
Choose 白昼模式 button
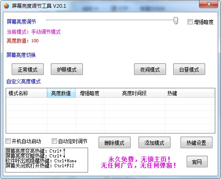pos(189,69)
